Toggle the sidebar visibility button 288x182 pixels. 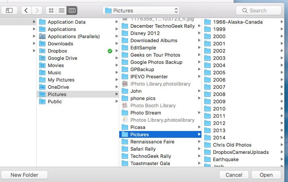click(9, 10)
